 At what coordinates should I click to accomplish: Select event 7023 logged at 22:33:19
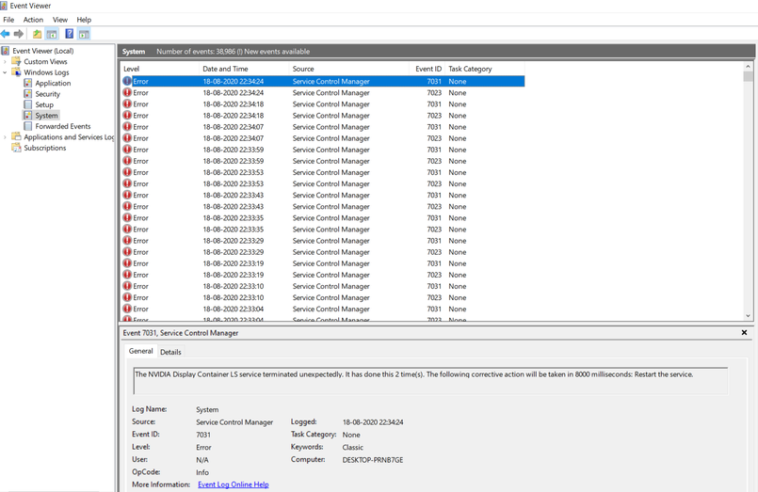(322, 275)
